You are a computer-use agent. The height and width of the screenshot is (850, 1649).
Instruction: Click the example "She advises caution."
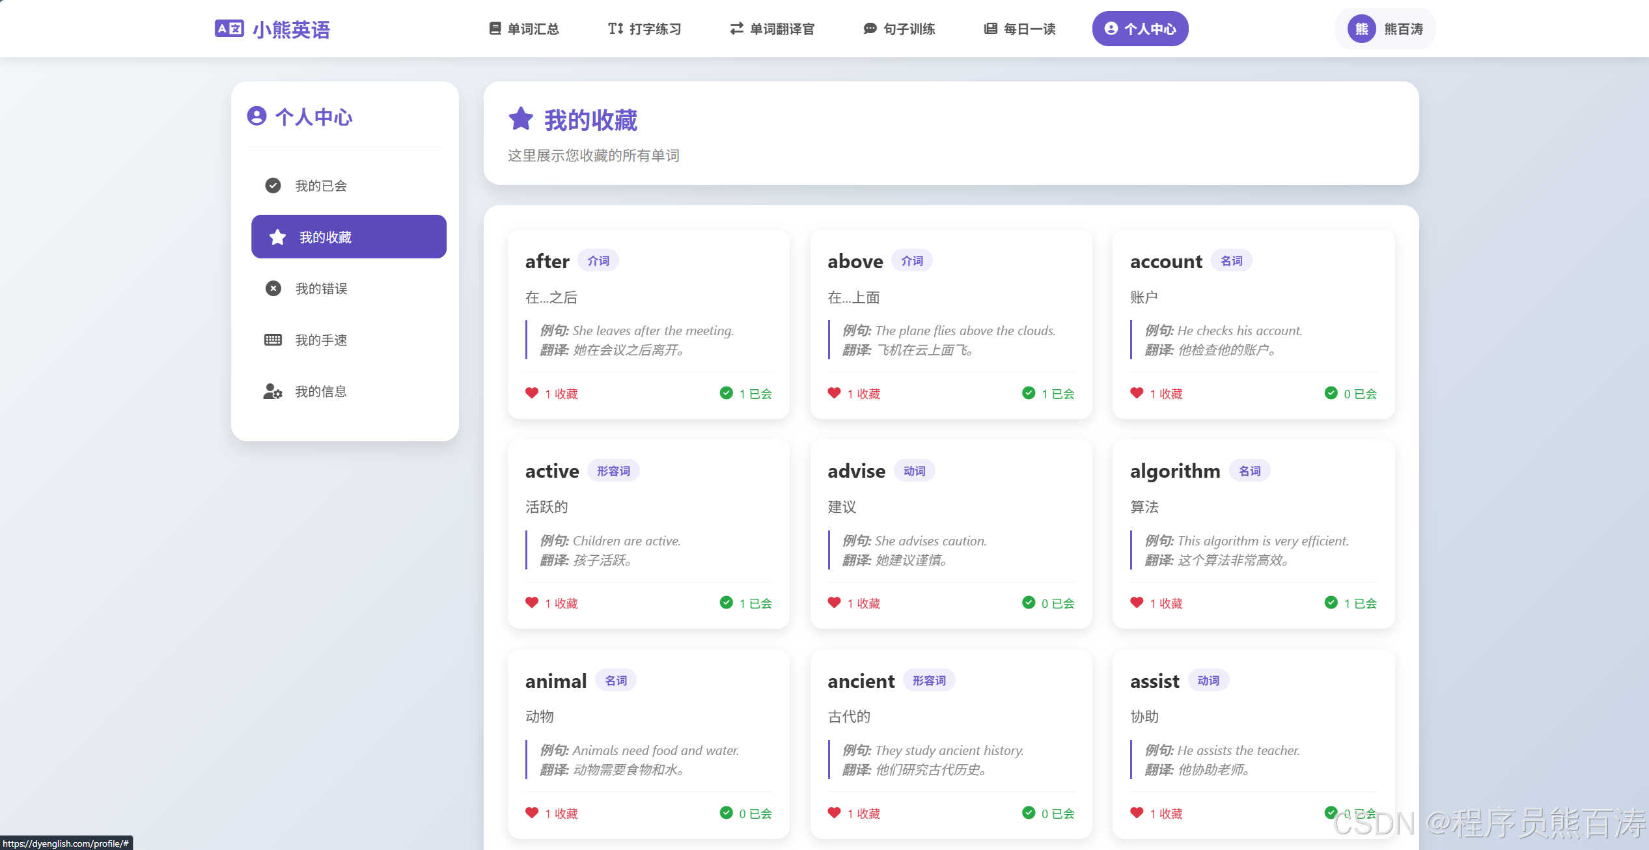click(930, 541)
